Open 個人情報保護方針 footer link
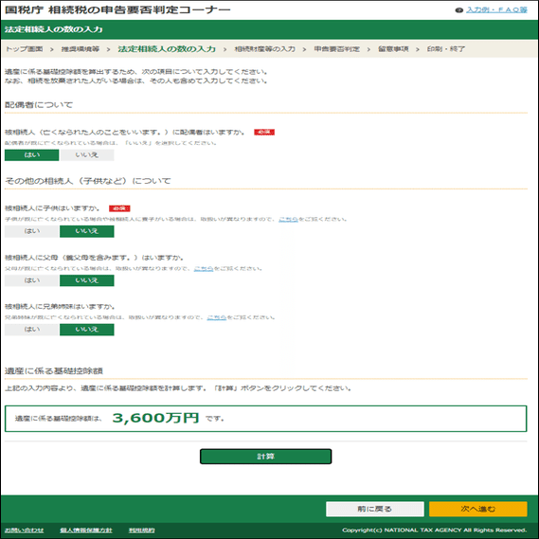 [x=86, y=530]
